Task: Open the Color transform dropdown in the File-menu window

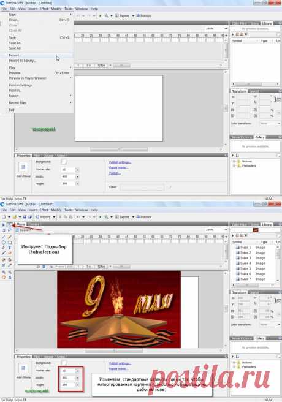Action: 279,123
